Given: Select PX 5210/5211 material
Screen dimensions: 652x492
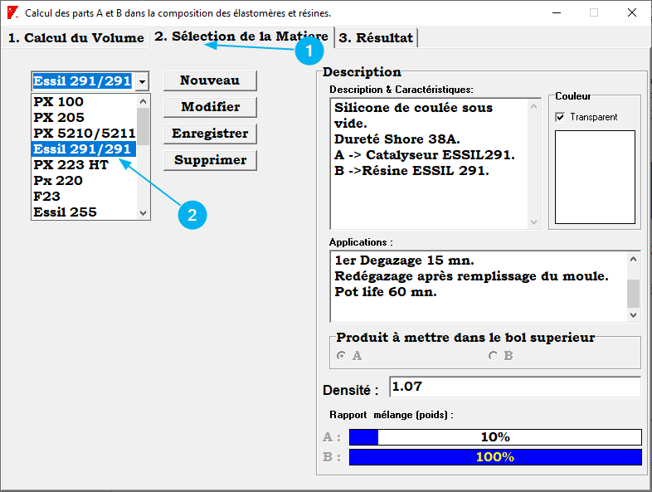Looking at the screenshot, I should [x=84, y=133].
